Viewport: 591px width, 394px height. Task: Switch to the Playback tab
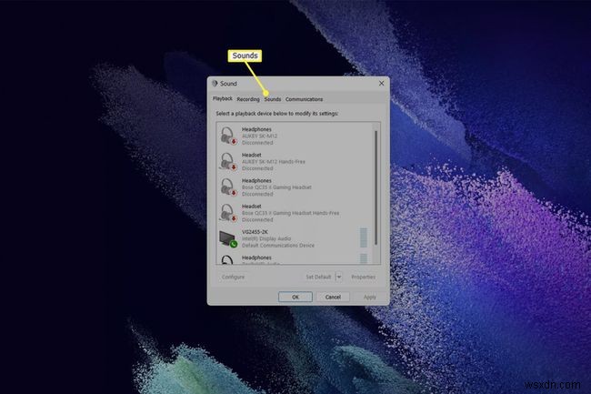tap(223, 99)
